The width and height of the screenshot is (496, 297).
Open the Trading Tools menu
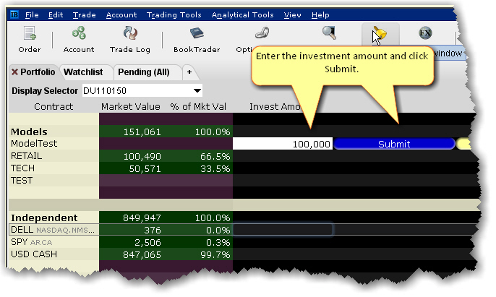(x=174, y=14)
